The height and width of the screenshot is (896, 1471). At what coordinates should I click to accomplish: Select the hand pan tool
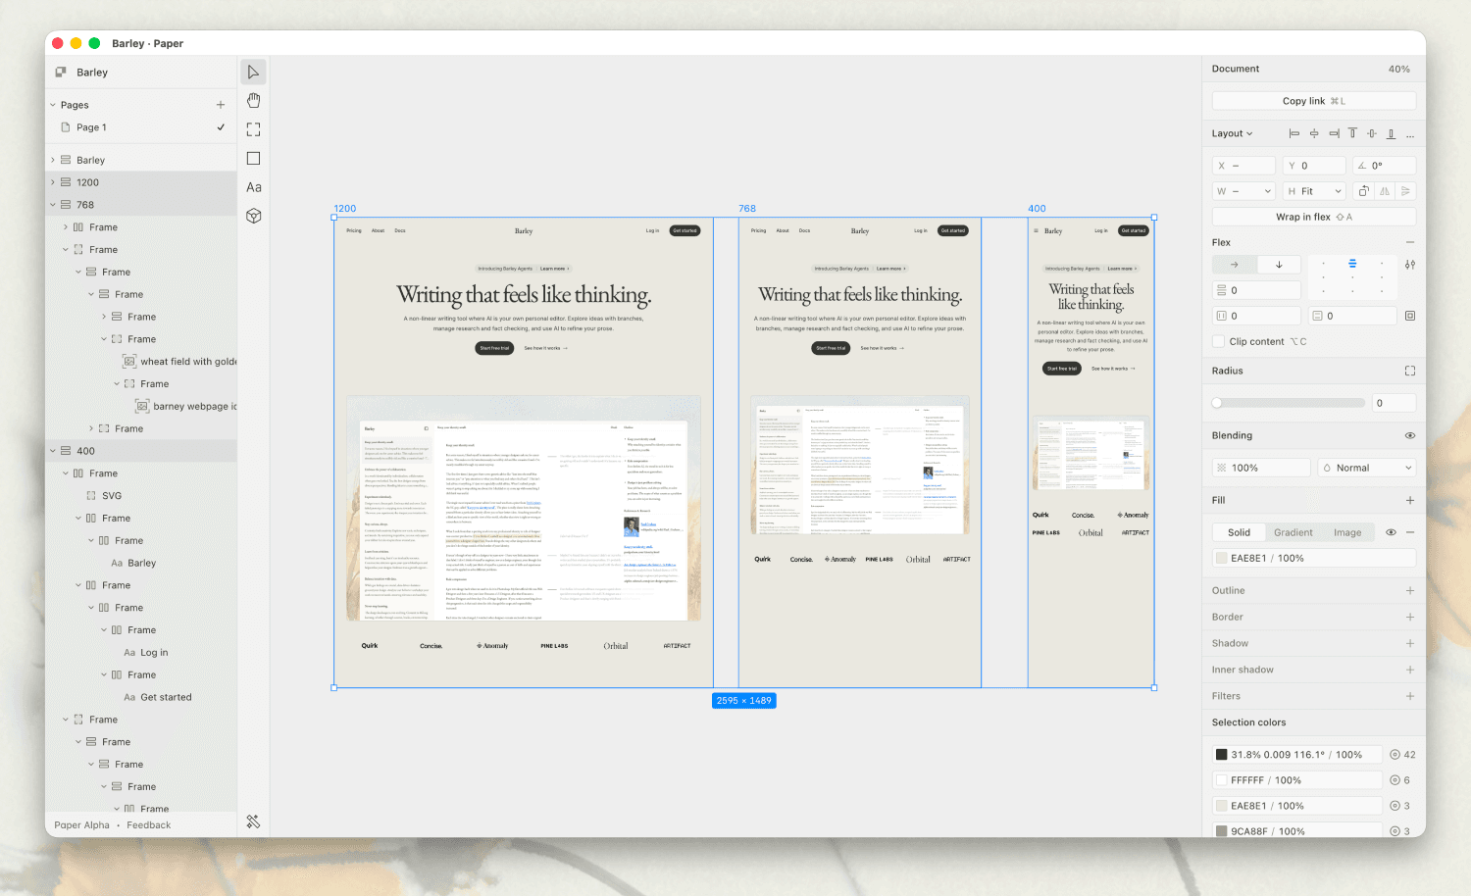click(253, 100)
